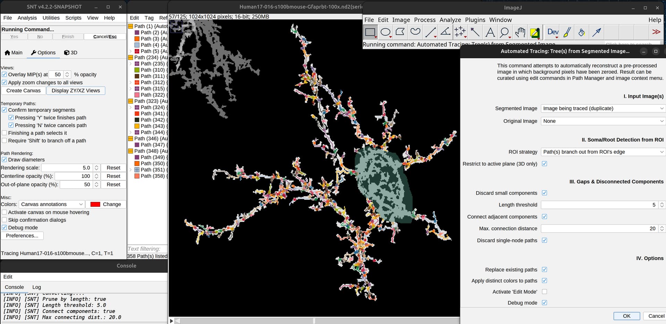
Task: Select the wand tracing tool
Action: [475, 32]
